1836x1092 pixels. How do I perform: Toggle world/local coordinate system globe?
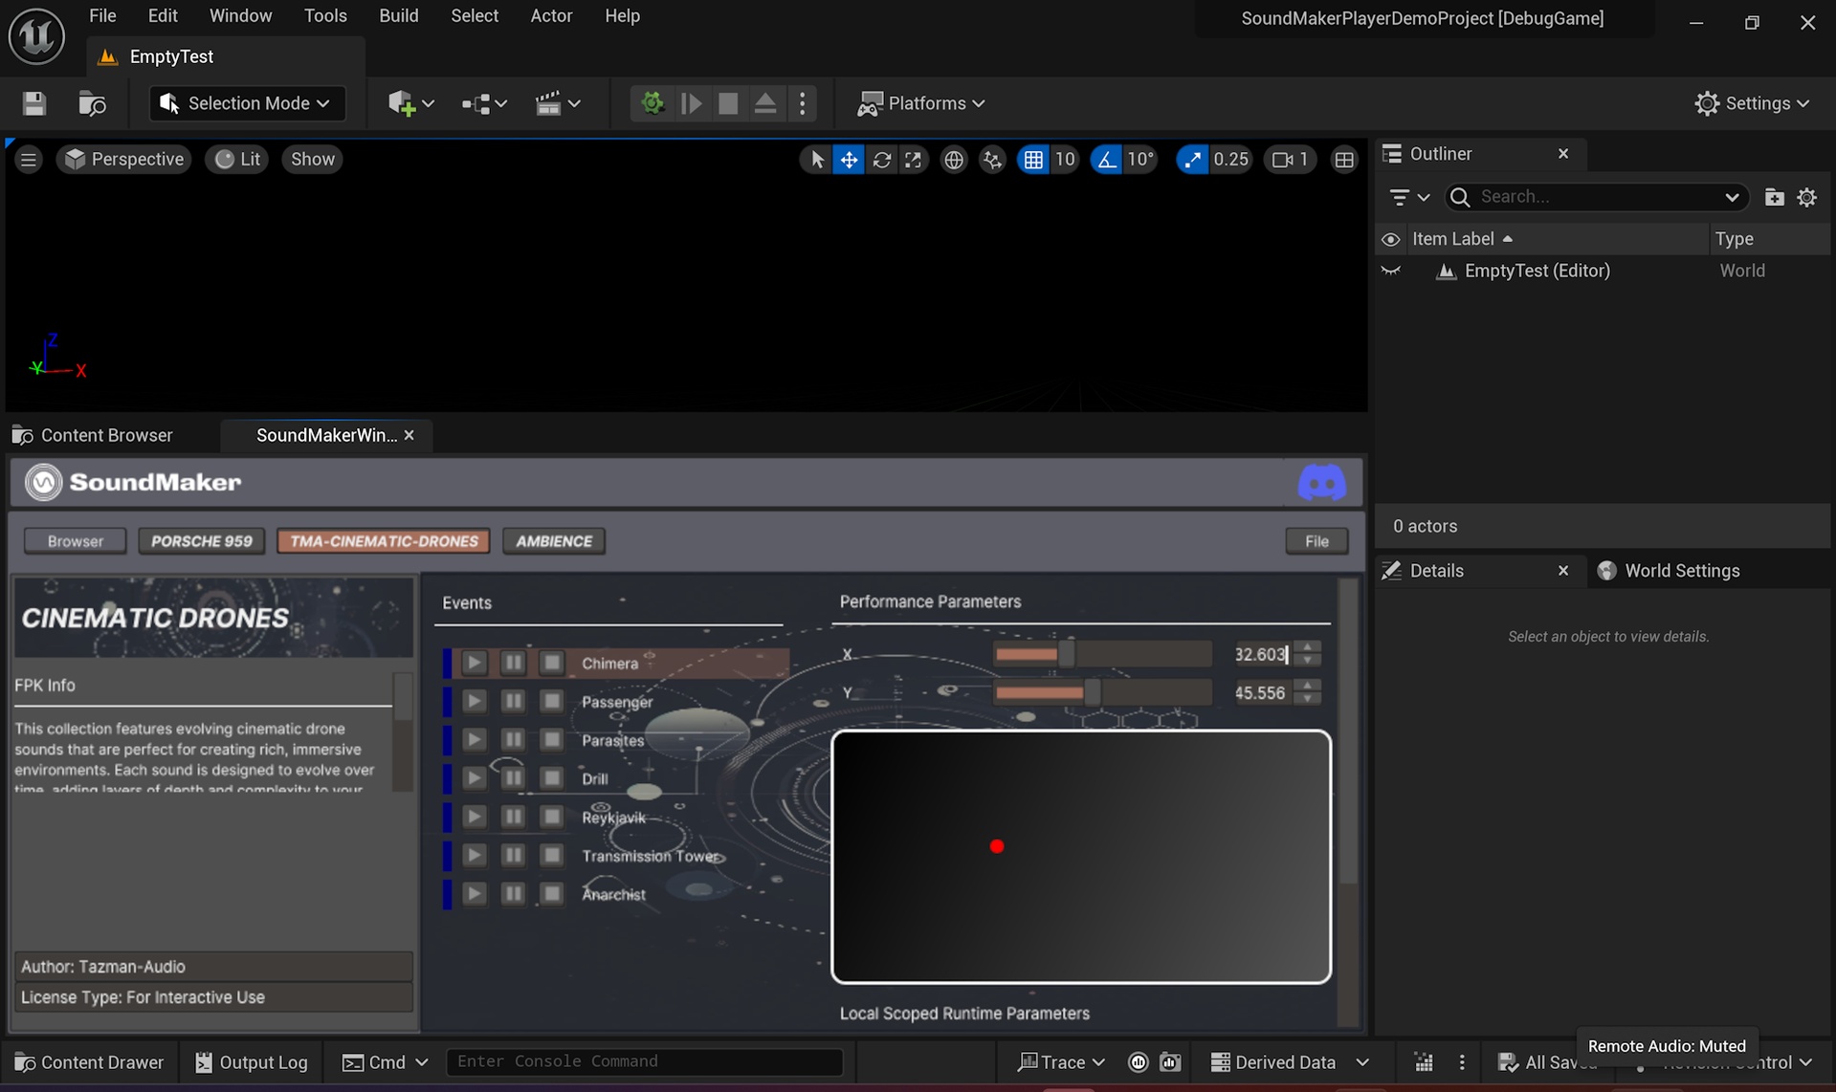click(x=954, y=160)
